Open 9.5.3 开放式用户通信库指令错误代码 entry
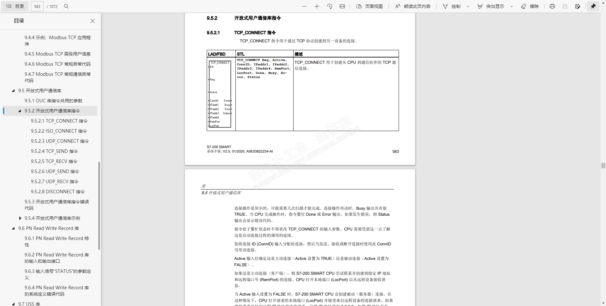Viewport: 606px width, 306px height. coord(57,205)
